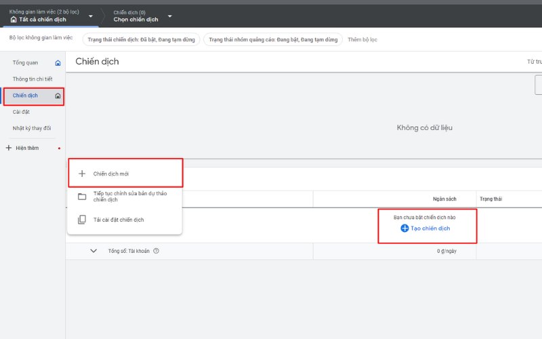The height and width of the screenshot is (339, 542).
Task: Click the blue plus icon for Tạo chiến dịch
Action: (x=404, y=228)
